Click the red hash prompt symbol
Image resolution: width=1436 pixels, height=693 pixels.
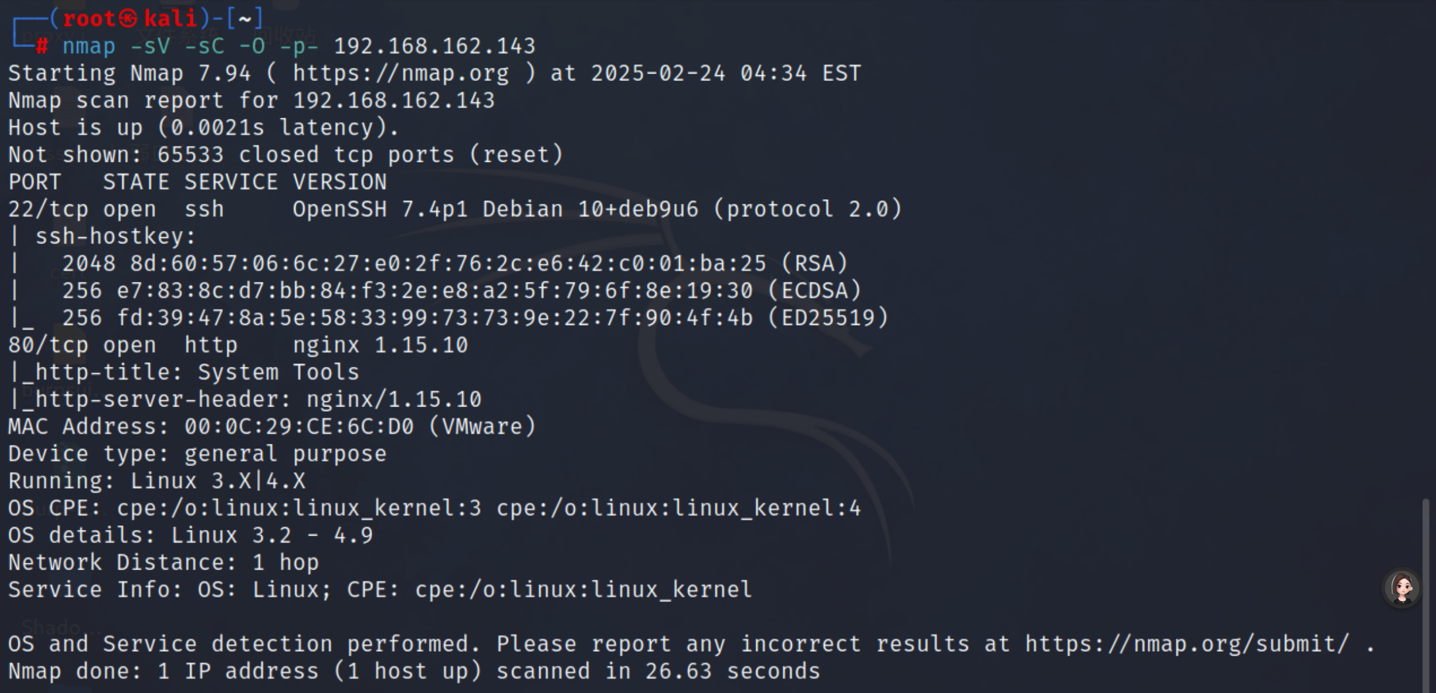point(42,47)
